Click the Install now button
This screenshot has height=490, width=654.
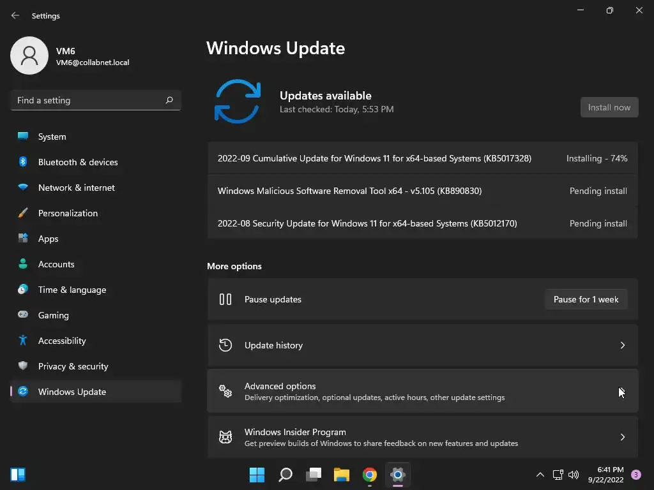coord(609,107)
